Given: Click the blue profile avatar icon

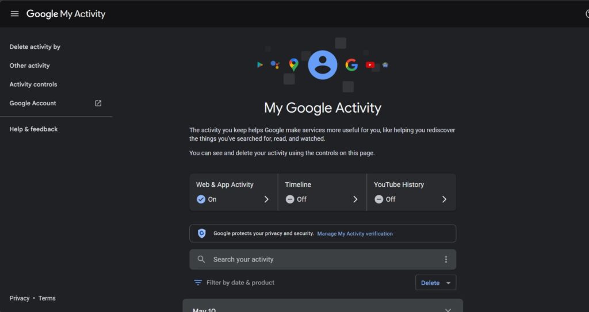Looking at the screenshot, I should coord(322,65).
